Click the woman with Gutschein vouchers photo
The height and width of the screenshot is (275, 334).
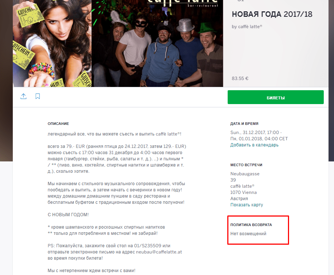tap(52, 43)
